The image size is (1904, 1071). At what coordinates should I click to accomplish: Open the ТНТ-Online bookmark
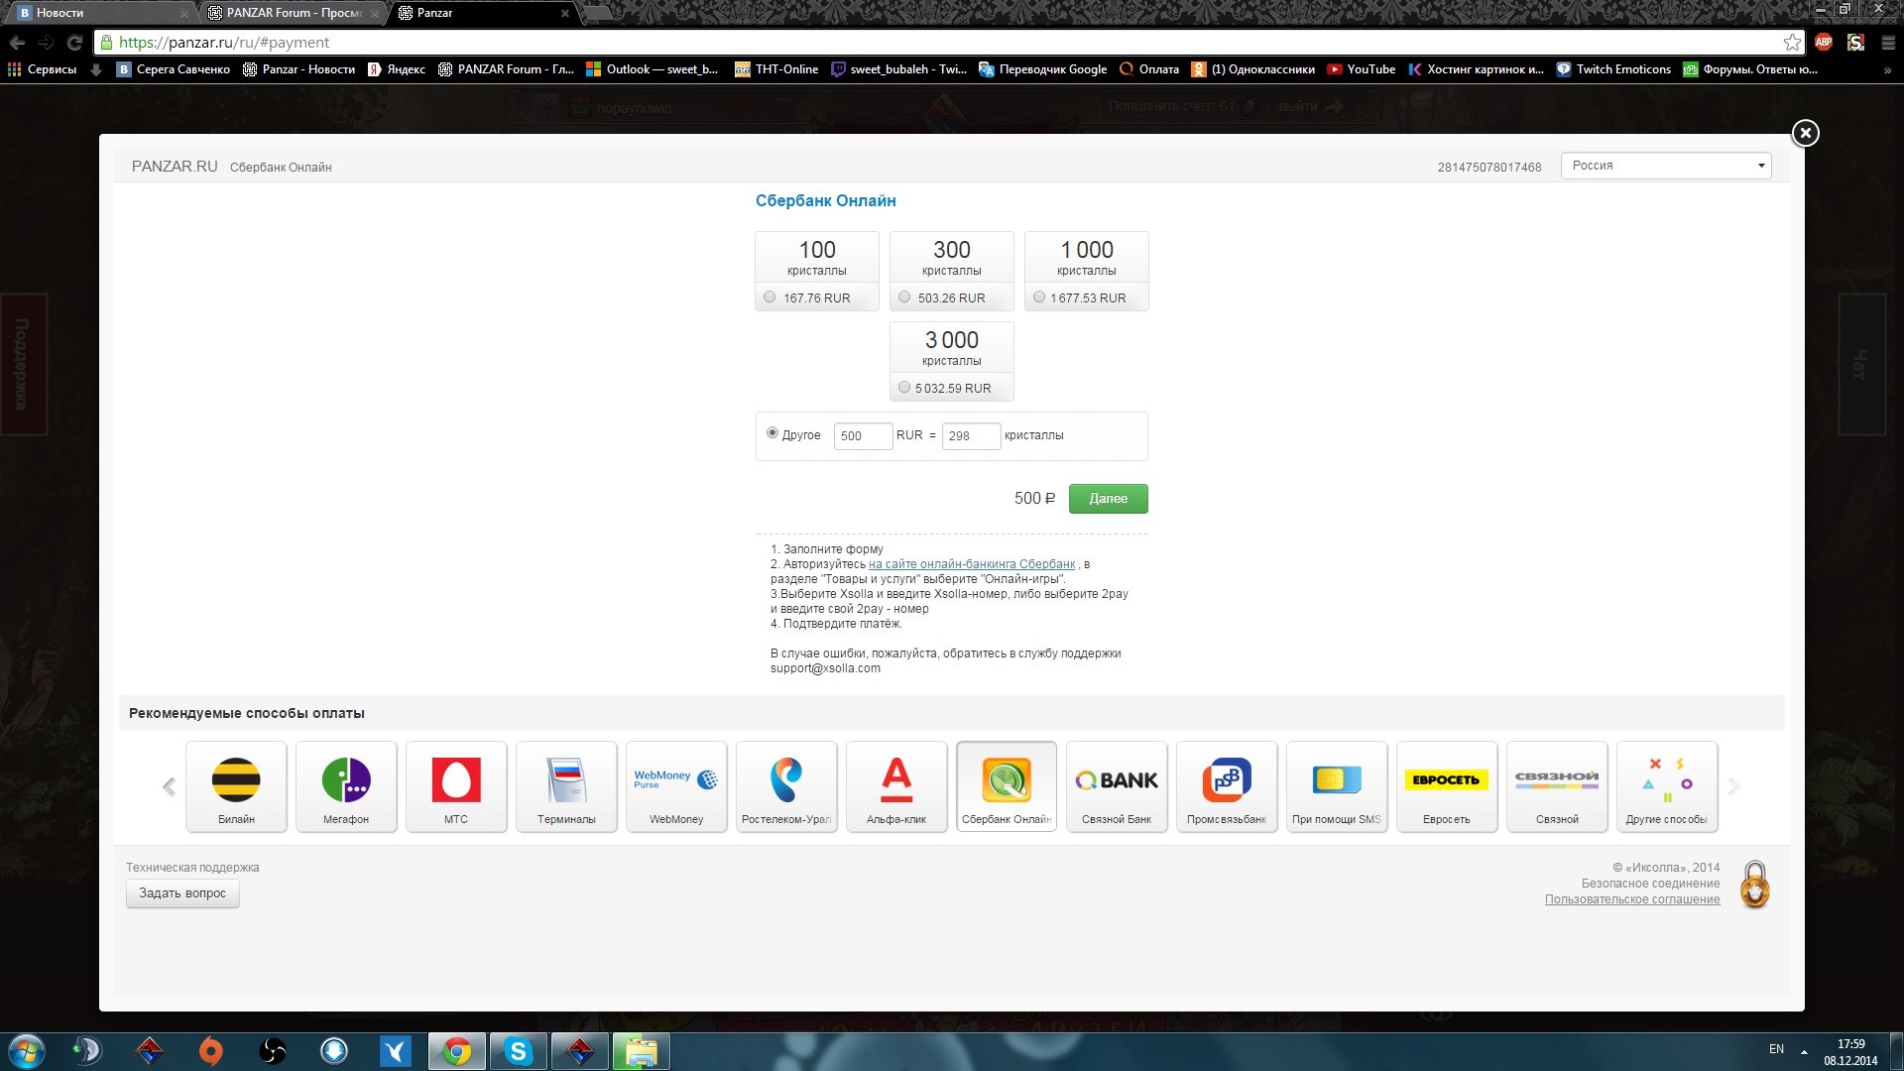775,69
